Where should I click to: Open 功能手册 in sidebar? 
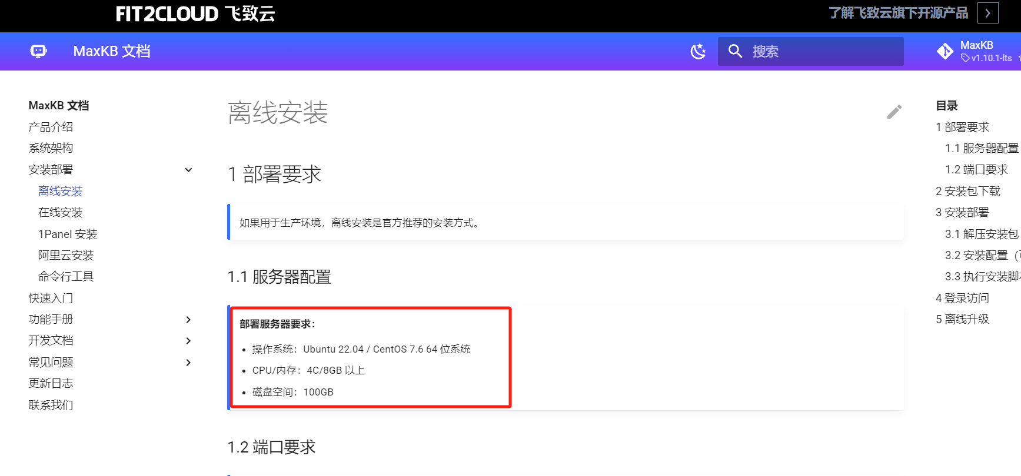click(51, 319)
